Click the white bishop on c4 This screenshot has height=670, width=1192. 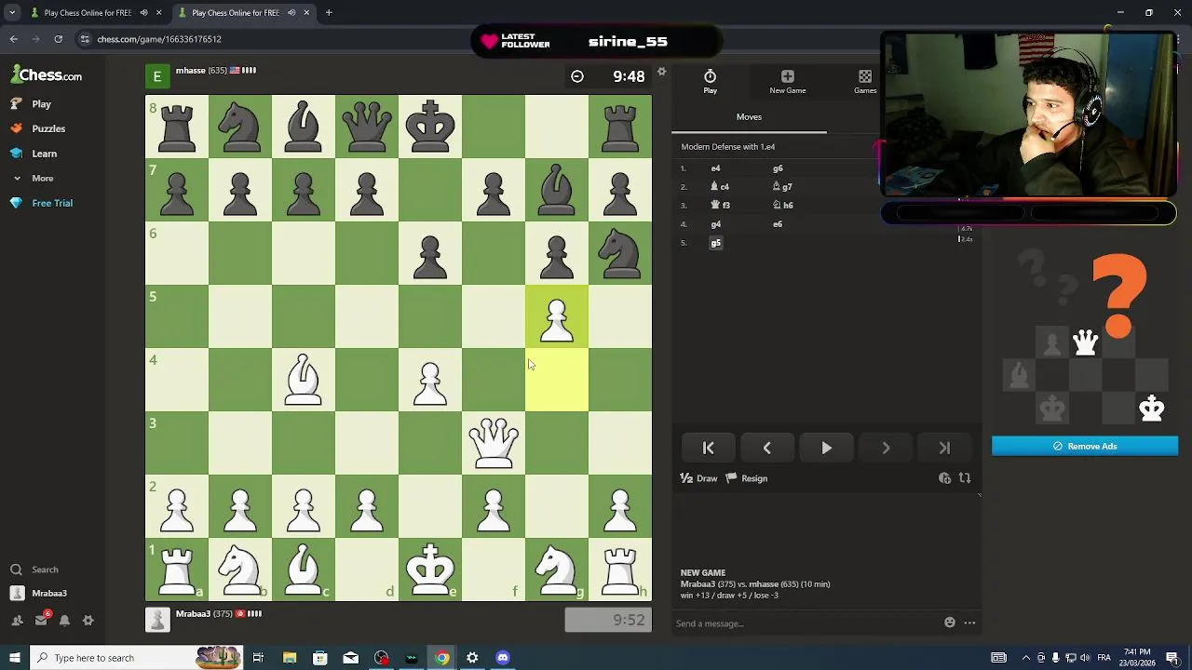304,380
